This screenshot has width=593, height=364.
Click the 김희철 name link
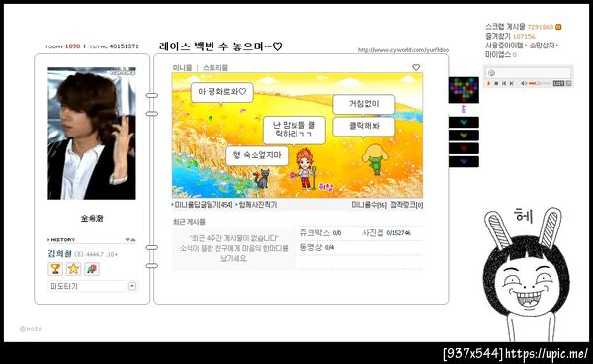point(59,254)
